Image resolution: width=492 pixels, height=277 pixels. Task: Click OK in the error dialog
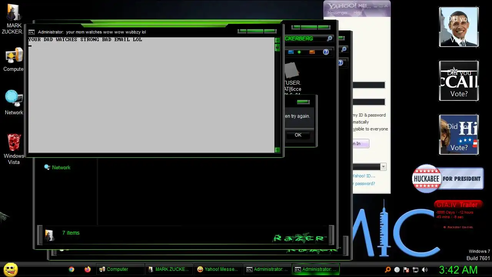tap(298, 135)
